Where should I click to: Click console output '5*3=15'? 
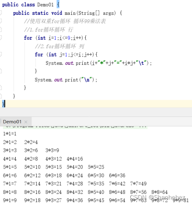53,167
